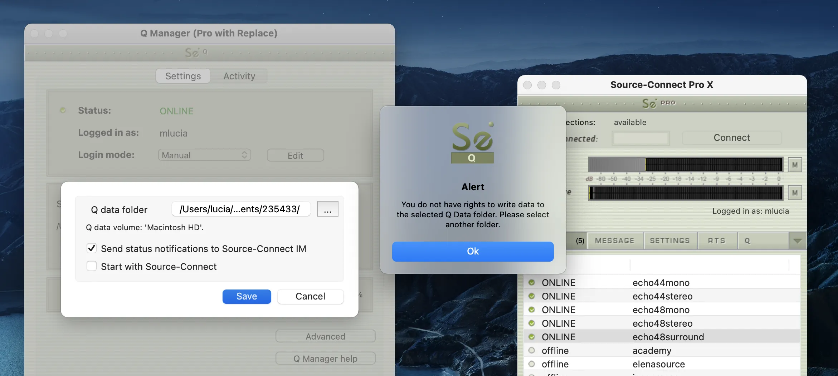Click the Q data folder path field

coord(241,209)
